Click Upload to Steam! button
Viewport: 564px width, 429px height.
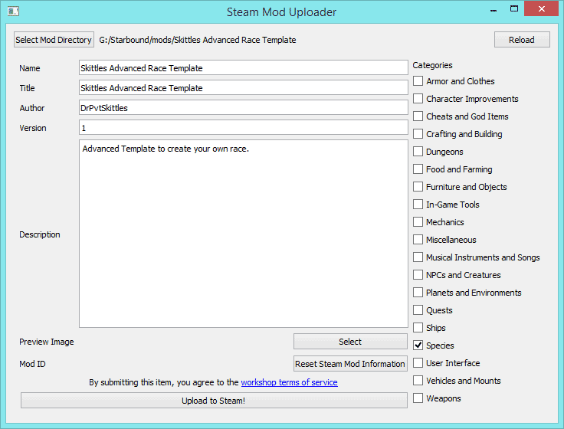click(214, 401)
